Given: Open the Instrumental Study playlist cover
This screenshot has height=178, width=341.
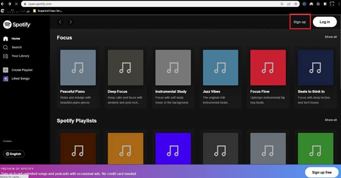Looking at the screenshot, I should coord(173,68).
